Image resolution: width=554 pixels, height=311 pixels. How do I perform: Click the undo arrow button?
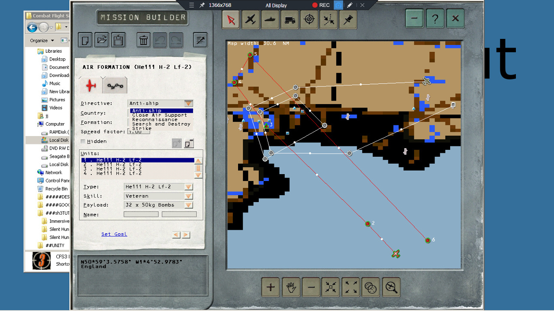160,40
